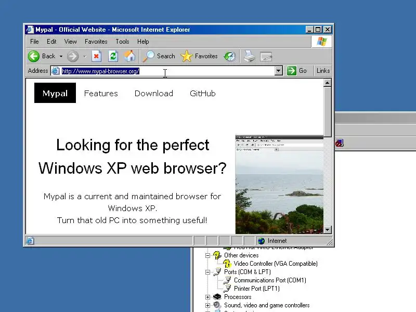Select Sound, video and game controllers item
The height and width of the screenshot is (312, 416).
(x=267, y=305)
